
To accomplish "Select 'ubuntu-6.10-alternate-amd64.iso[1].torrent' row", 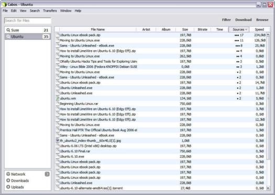I will tap(160, 188).
